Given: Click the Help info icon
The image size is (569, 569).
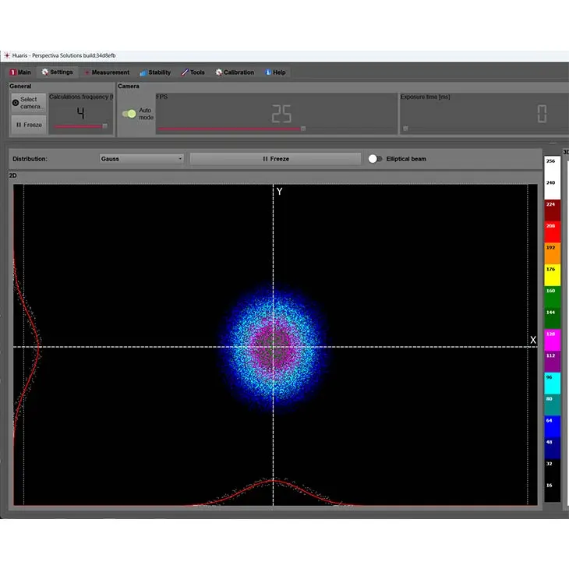Looking at the screenshot, I should point(268,72).
